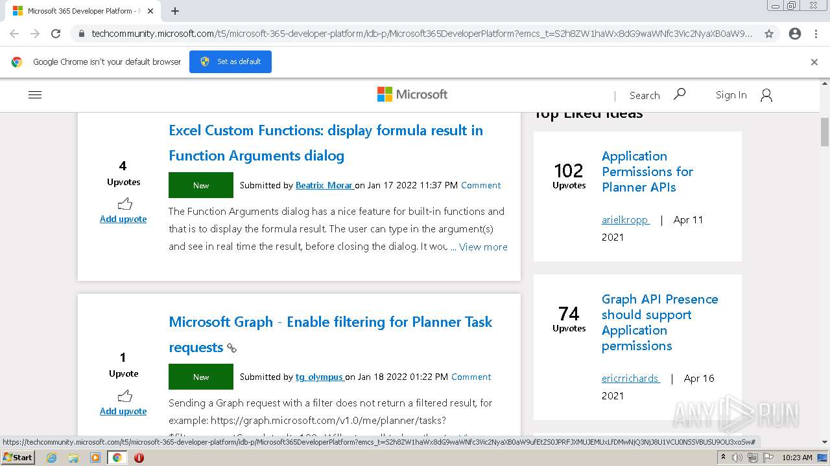
Task: Bookmark this page with the star icon
Action: (769, 34)
